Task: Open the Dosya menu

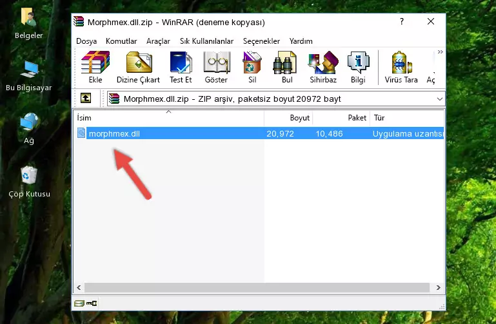Action: pos(86,41)
